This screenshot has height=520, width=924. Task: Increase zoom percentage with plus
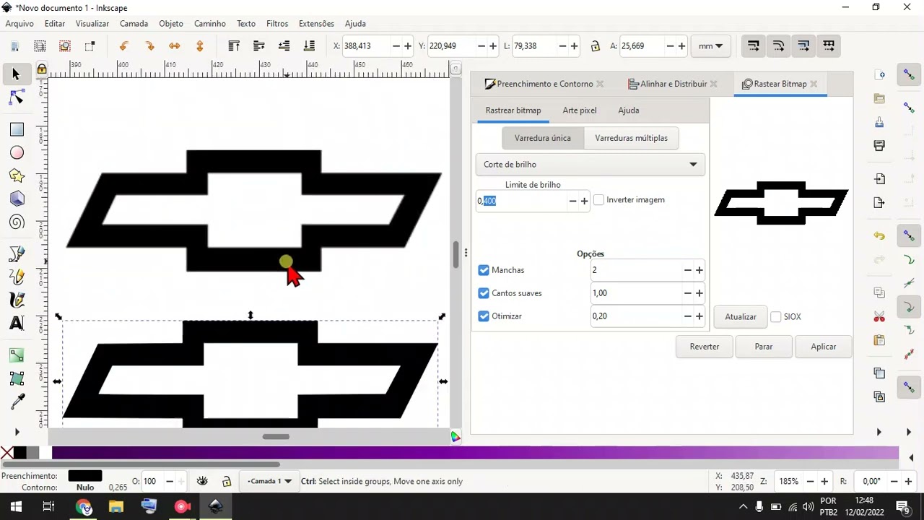[x=824, y=481]
